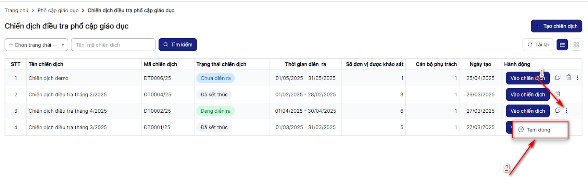Click the Đang diễn ra status badge

[215, 111]
